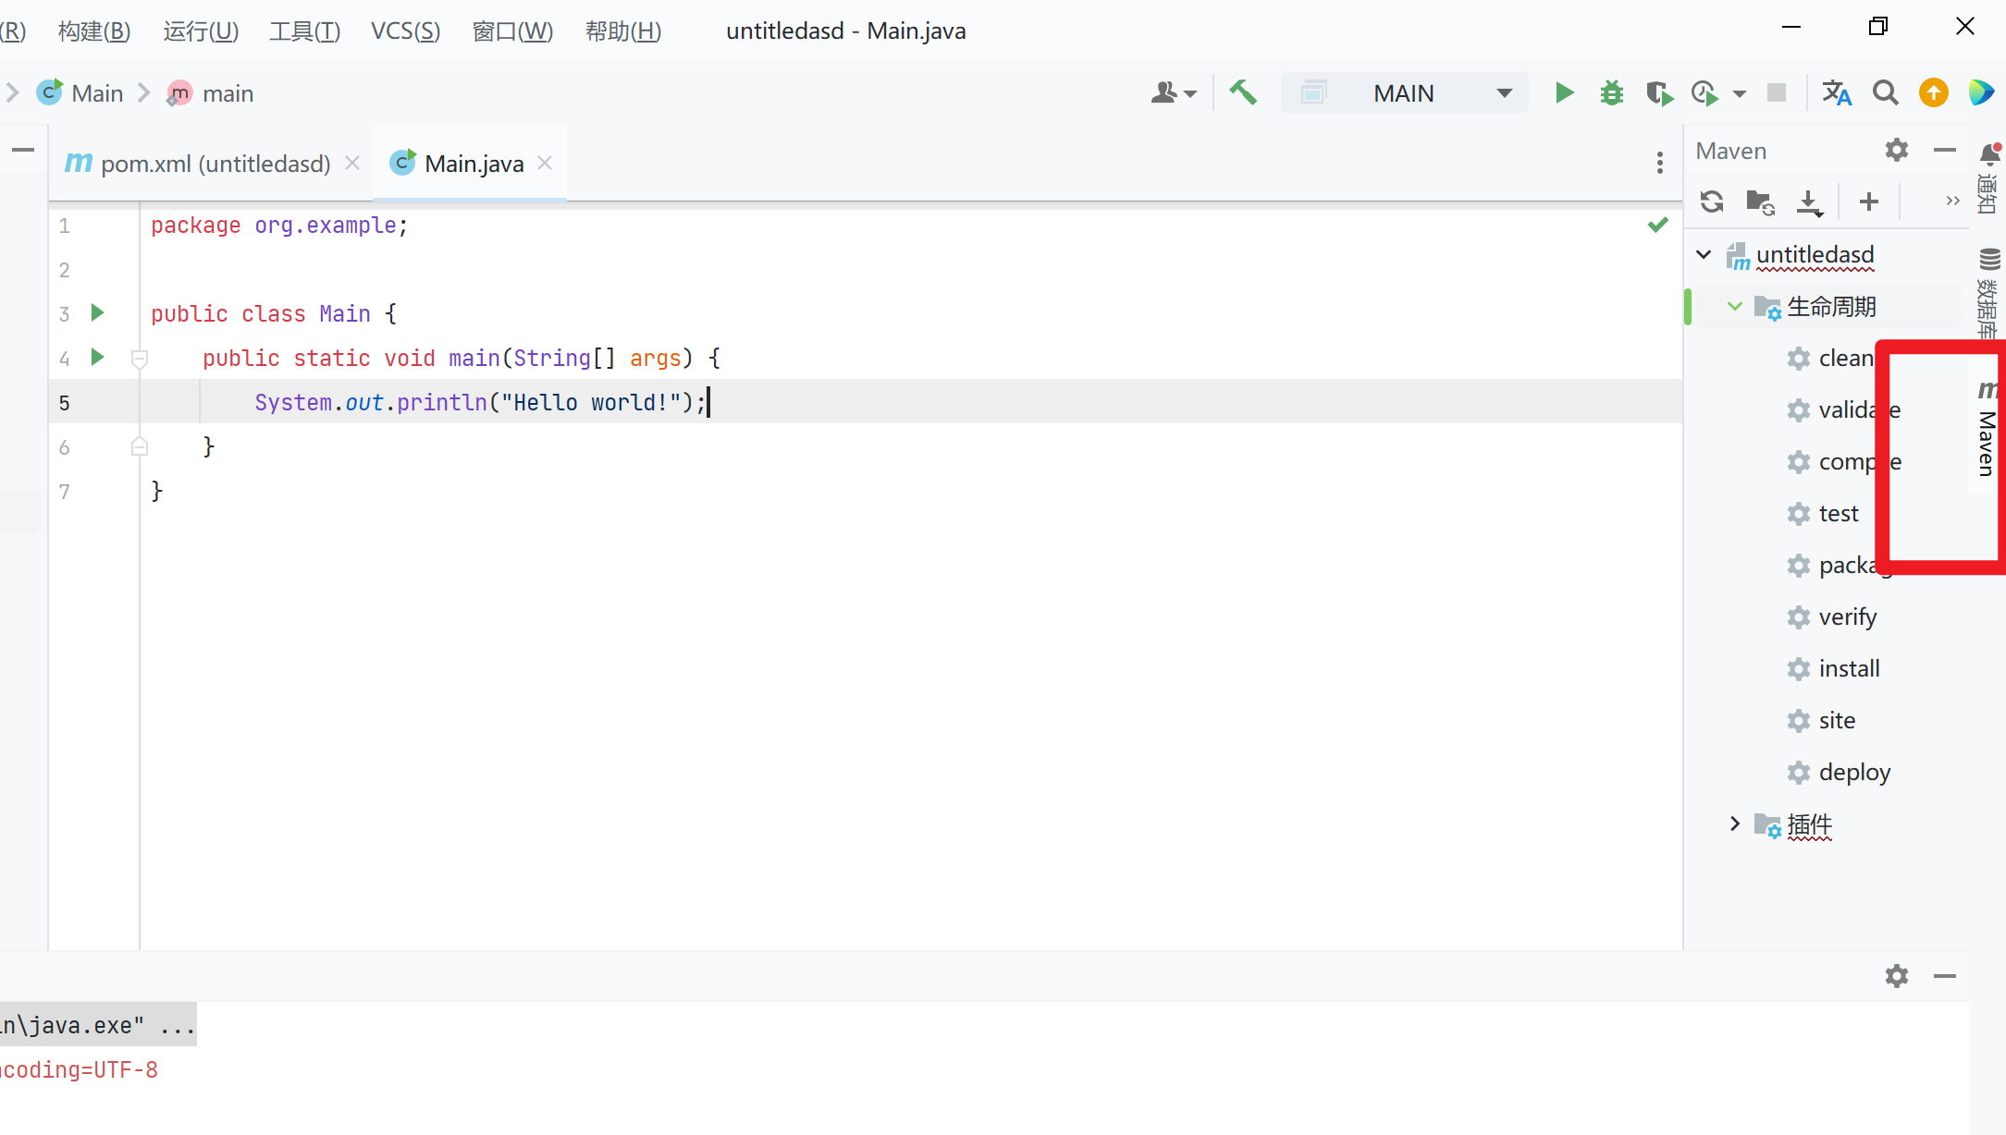Open the 工具(T) Tools menu
This screenshot has height=1135, width=2006.
pyautogui.click(x=305, y=31)
